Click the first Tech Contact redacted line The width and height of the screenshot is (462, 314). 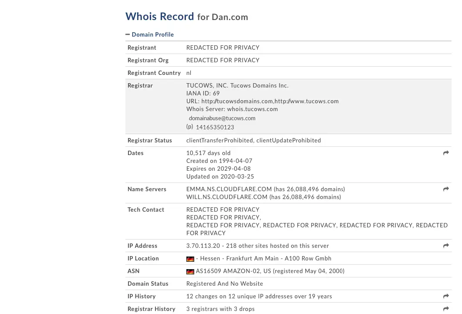pos(223,209)
